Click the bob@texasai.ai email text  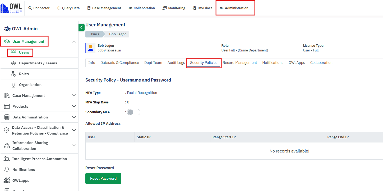109,50
